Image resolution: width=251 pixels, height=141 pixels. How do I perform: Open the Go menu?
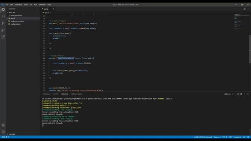click(x=31, y=5)
